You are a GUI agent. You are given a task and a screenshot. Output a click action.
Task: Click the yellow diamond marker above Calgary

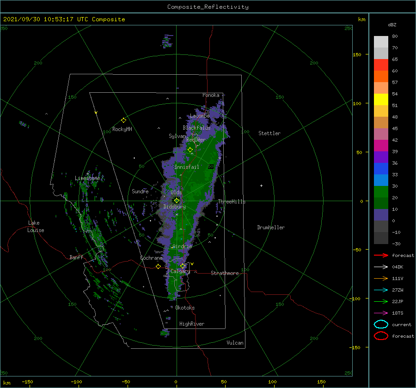point(183,266)
